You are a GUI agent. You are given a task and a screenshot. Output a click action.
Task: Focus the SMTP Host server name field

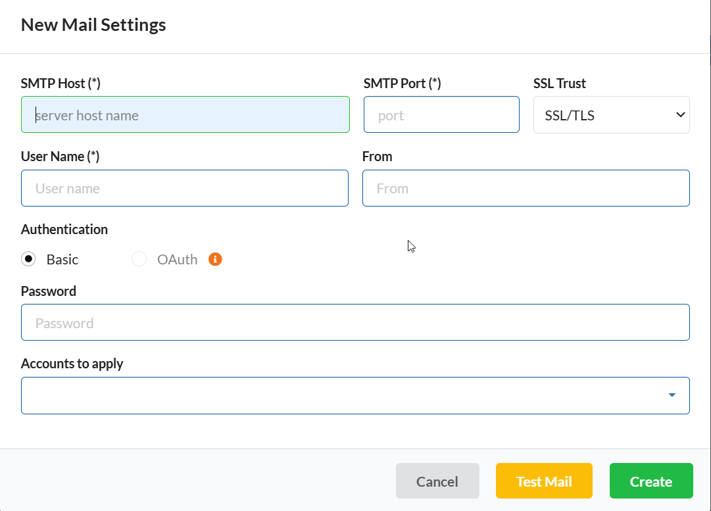[185, 115]
